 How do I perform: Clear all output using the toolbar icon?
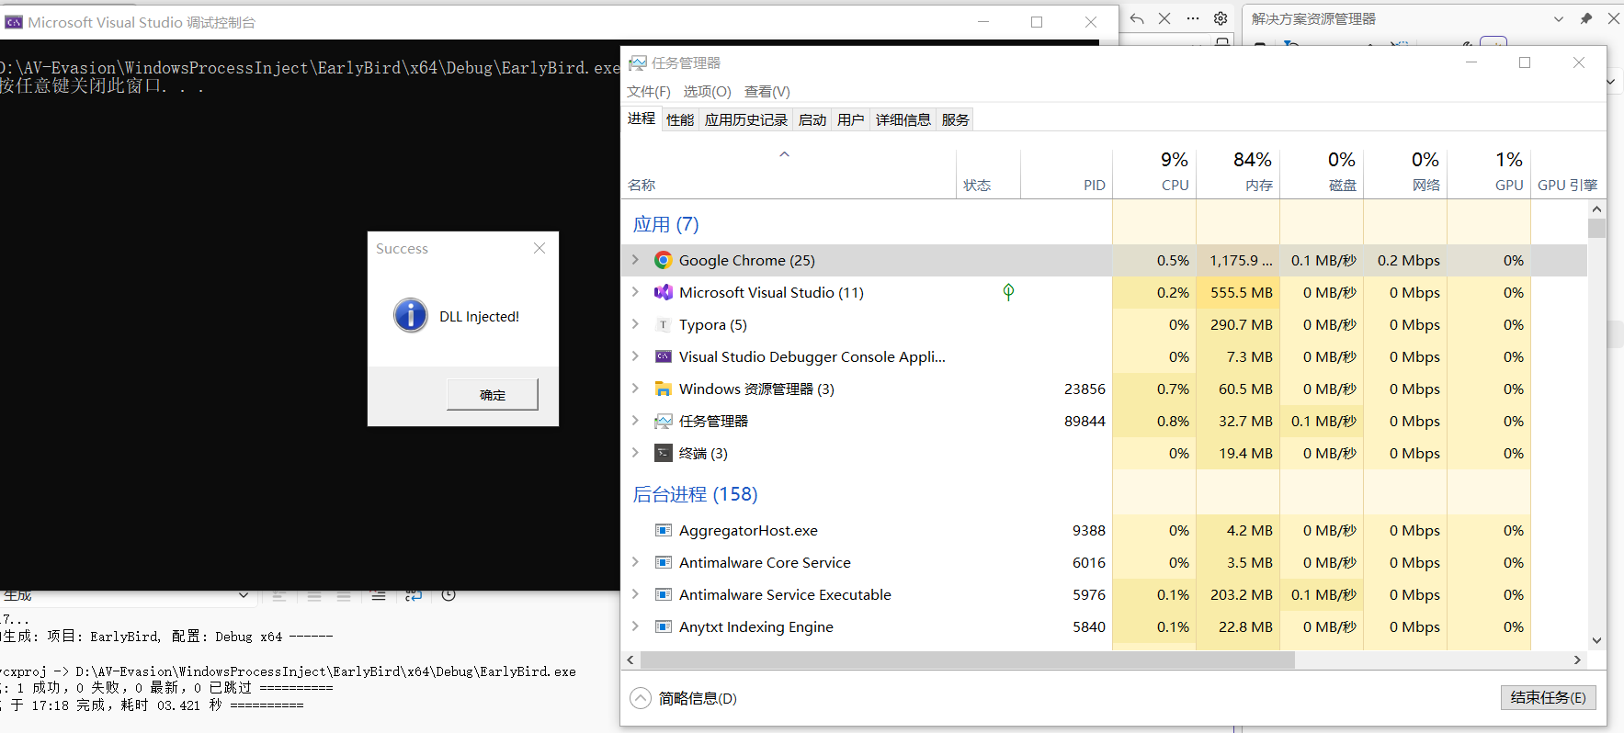[x=379, y=595]
